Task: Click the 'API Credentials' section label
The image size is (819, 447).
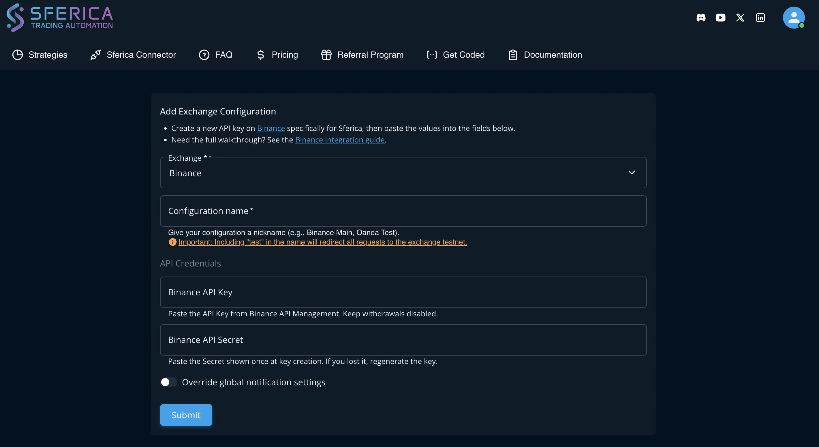Action: click(190, 263)
